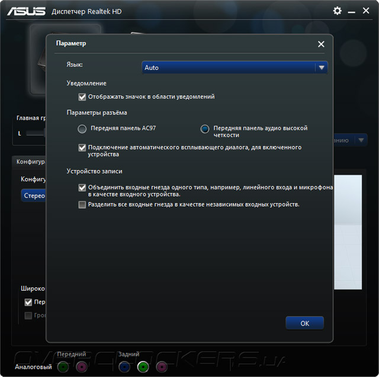
Task: Toggle the checked Пер checkbox behind the dialog
Action: [x=28, y=302]
